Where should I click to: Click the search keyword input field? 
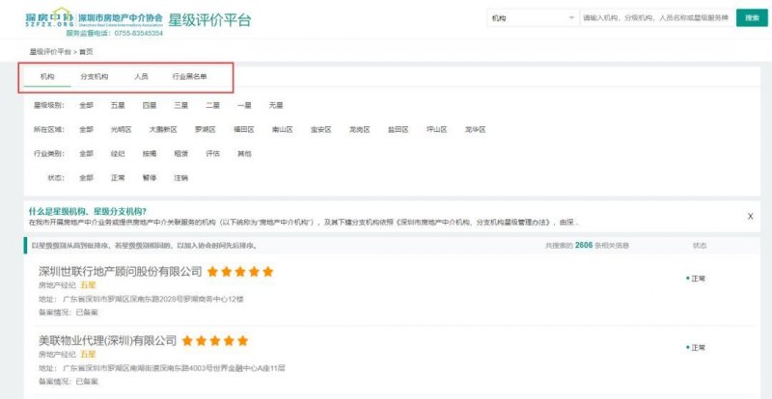656,18
